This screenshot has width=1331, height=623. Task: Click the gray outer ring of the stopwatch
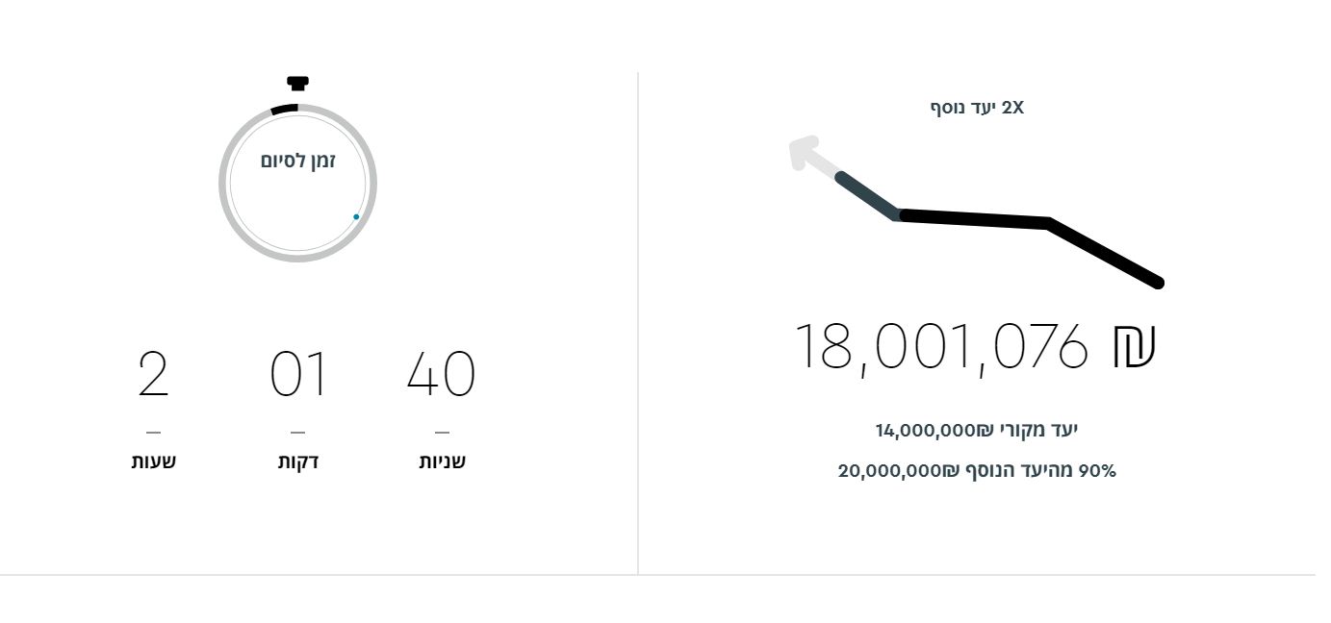(224, 183)
